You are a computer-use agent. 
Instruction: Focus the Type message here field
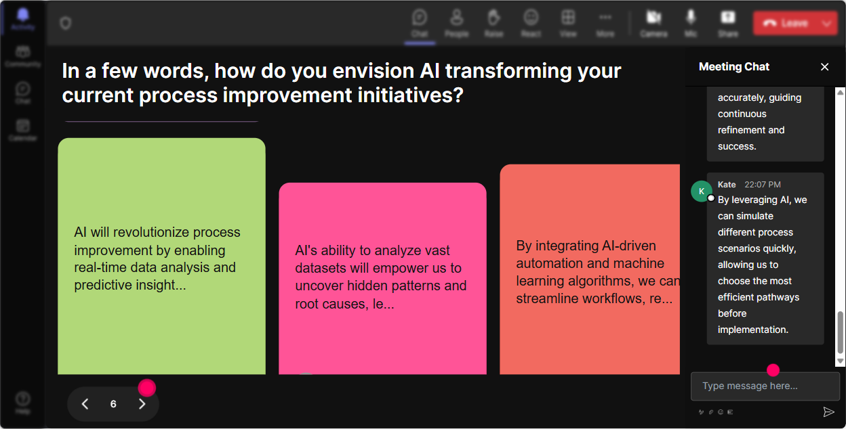pyautogui.click(x=765, y=386)
